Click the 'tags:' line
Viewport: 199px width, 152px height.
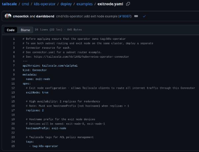[30, 142]
